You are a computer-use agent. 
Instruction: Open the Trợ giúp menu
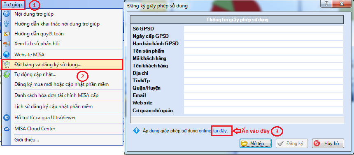click(x=13, y=5)
